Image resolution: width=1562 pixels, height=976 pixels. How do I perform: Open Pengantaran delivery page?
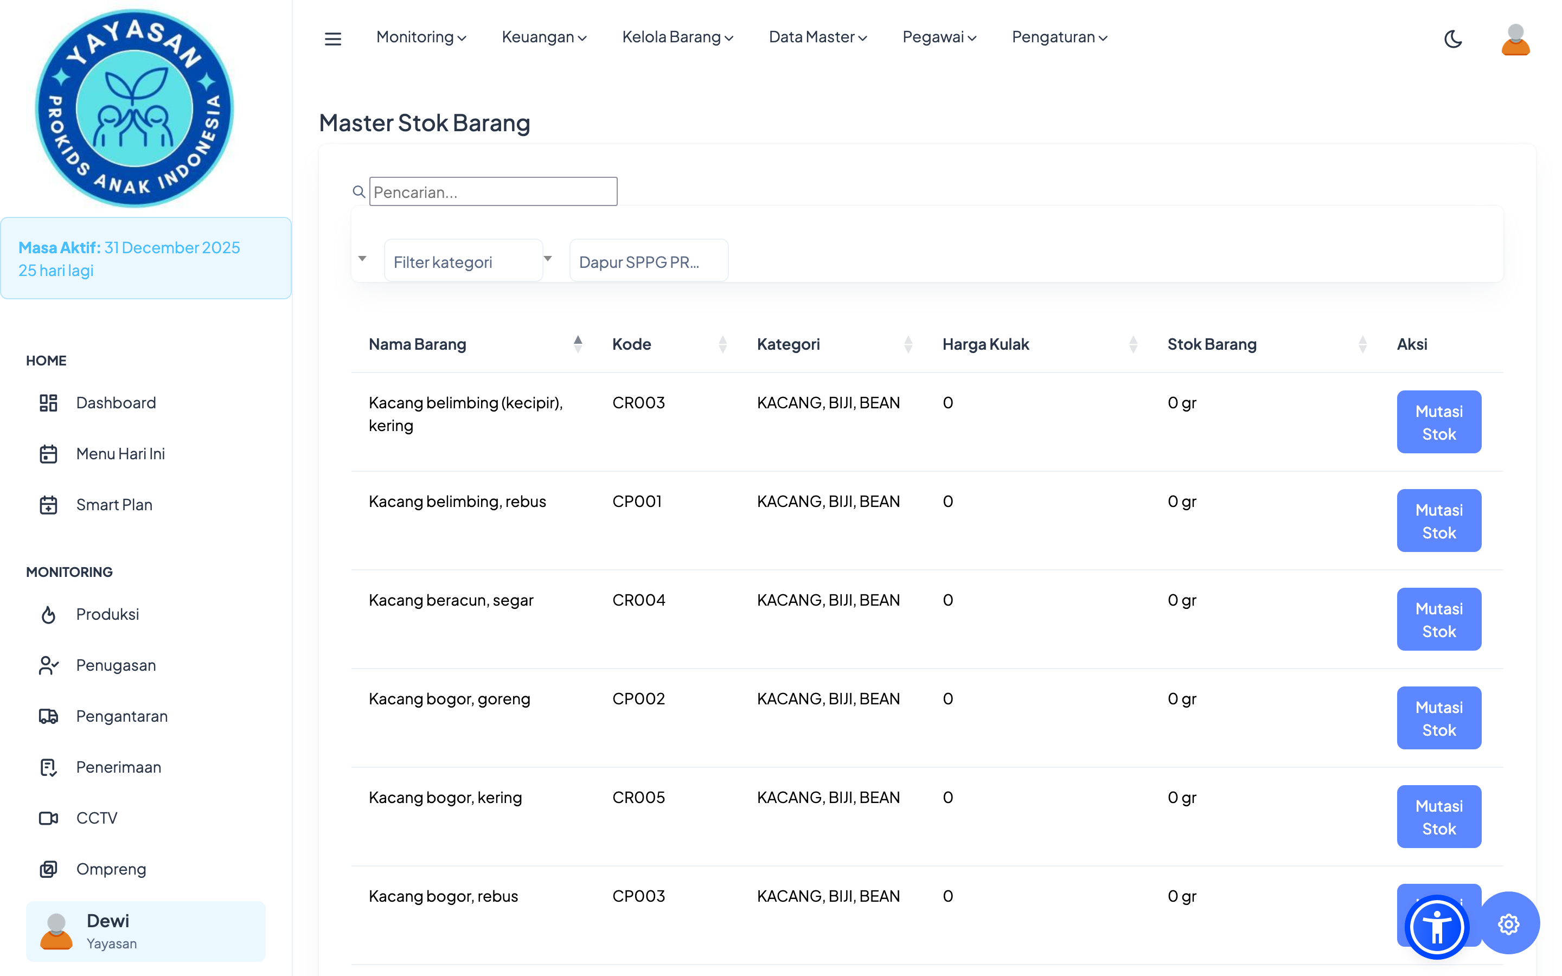pos(121,716)
